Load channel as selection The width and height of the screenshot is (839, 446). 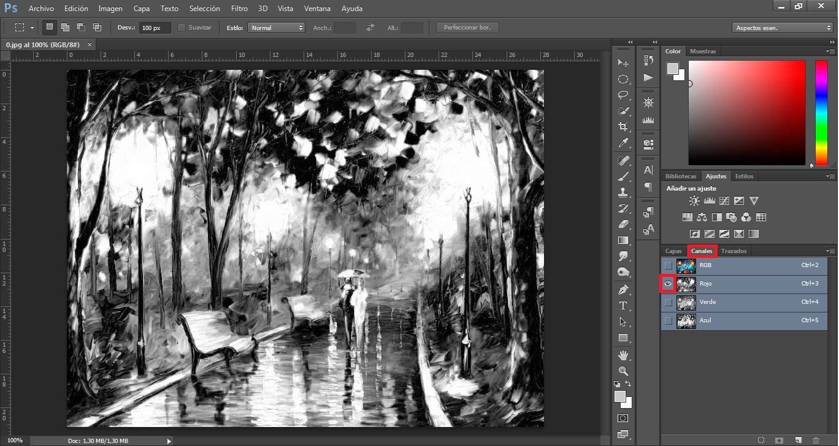click(761, 440)
